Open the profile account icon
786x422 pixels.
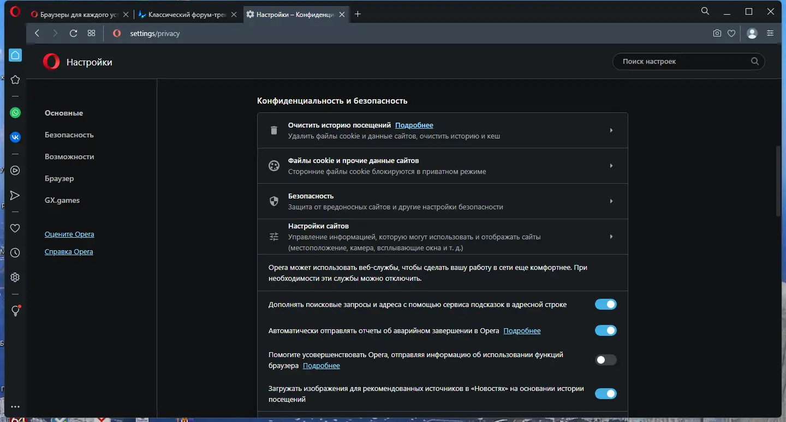click(x=752, y=33)
